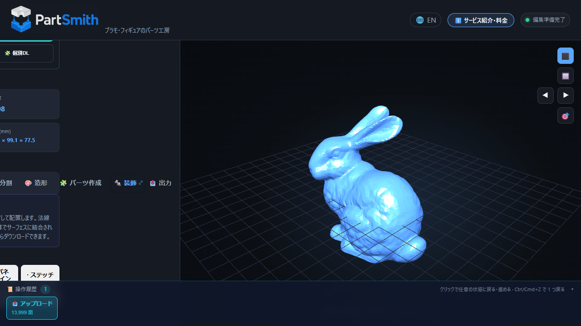581x326 pixels.
Task: Click the history count badge showing 1
Action: (x=45, y=289)
